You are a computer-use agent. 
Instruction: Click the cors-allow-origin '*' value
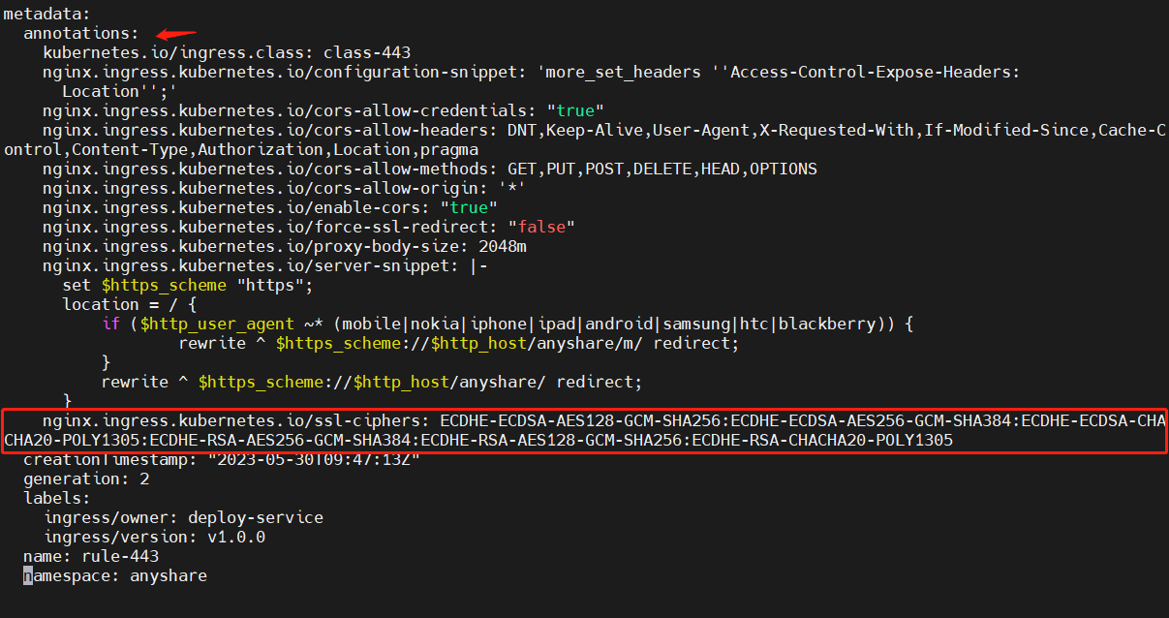pos(503,188)
